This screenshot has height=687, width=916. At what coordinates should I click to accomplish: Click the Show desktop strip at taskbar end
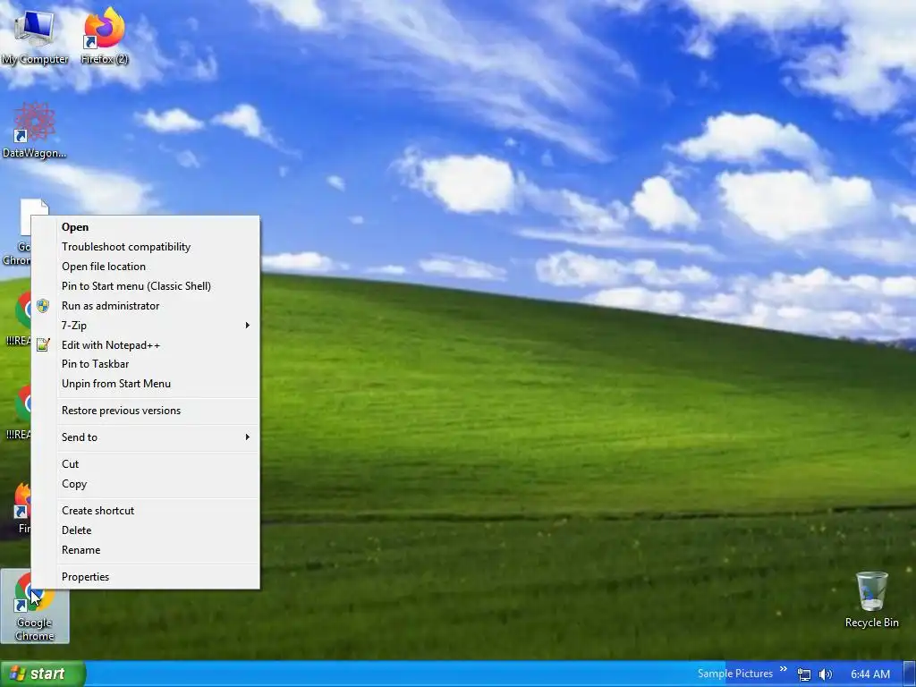(x=910, y=674)
